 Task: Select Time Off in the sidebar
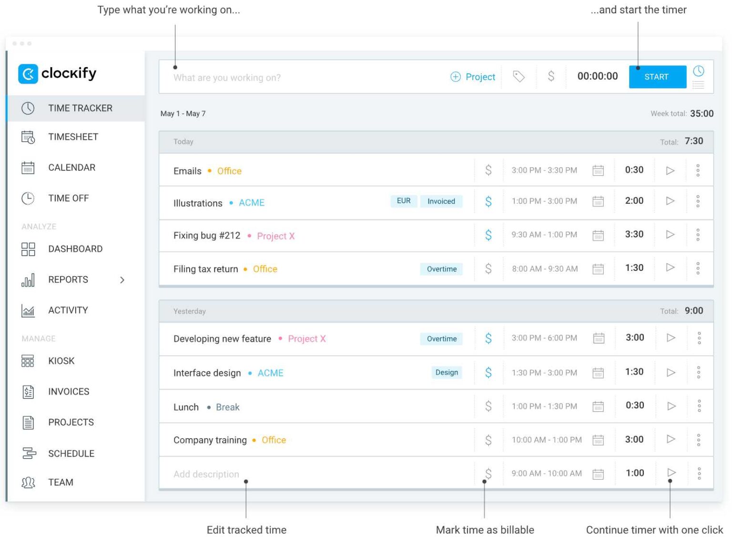pyautogui.click(x=68, y=198)
